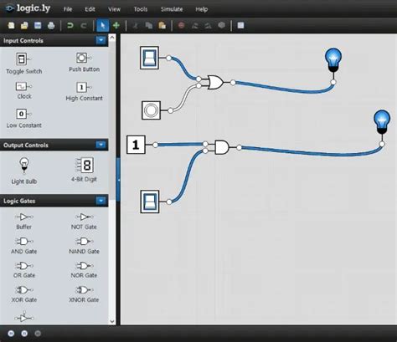Image resolution: width=397 pixels, height=342 pixels.
Task: Select NOT Gate from Logic Gates
Action: tap(84, 221)
